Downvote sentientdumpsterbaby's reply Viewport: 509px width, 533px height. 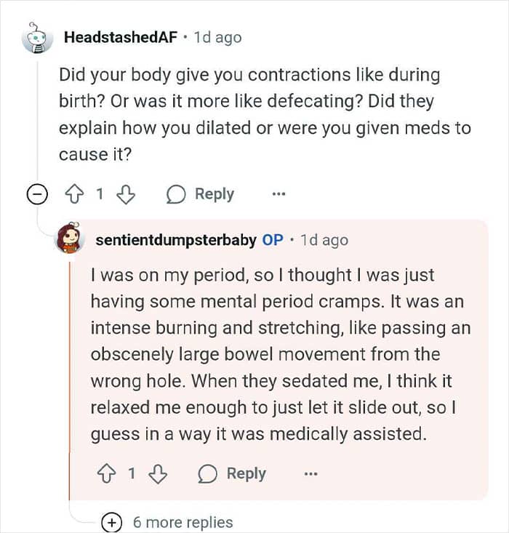click(158, 474)
